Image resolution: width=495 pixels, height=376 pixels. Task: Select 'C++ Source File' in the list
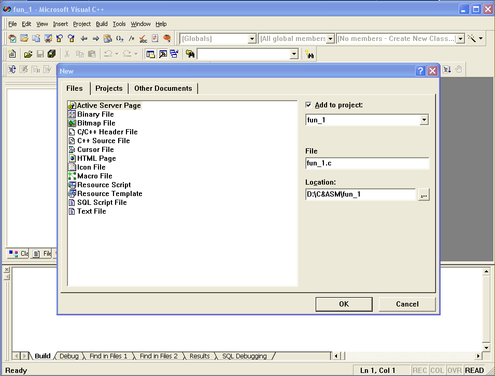(x=103, y=141)
